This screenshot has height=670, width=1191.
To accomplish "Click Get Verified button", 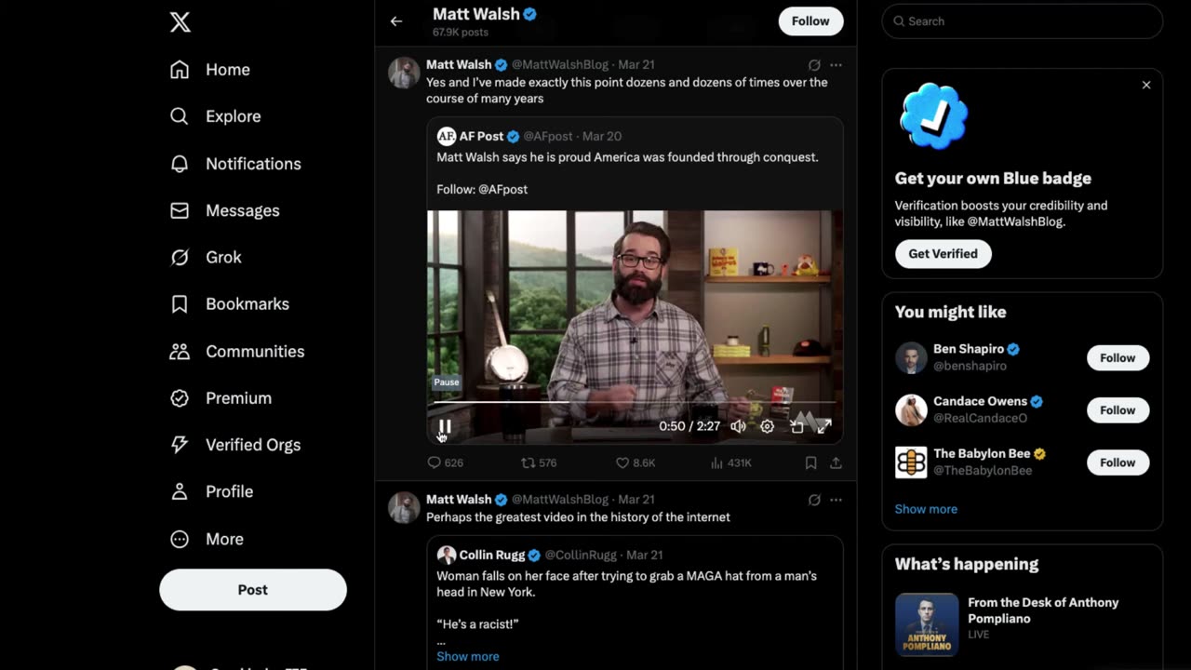I will 943,254.
